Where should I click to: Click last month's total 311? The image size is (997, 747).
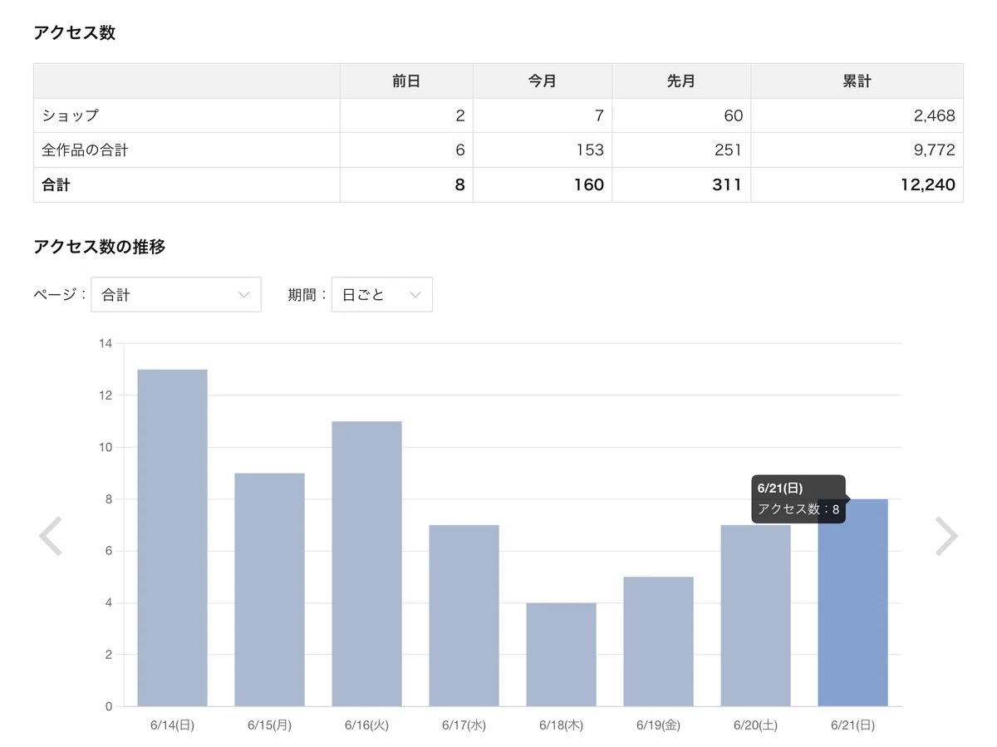coord(726,184)
